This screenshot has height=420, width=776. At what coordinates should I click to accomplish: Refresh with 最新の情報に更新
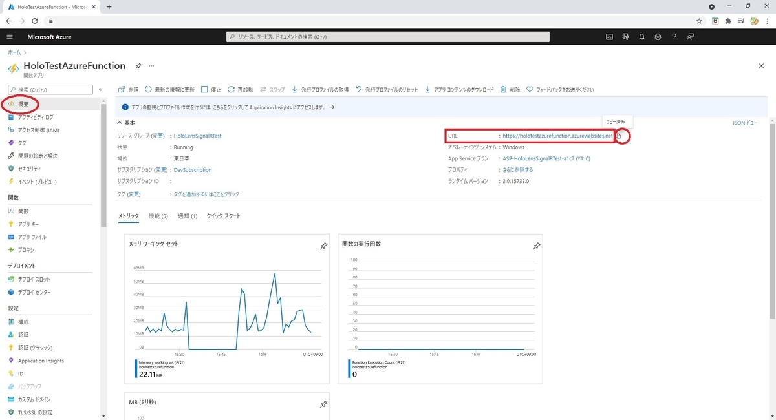[x=169, y=90]
